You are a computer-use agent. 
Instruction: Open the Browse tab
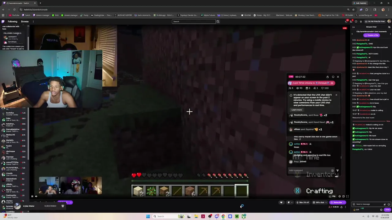[25, 21]
